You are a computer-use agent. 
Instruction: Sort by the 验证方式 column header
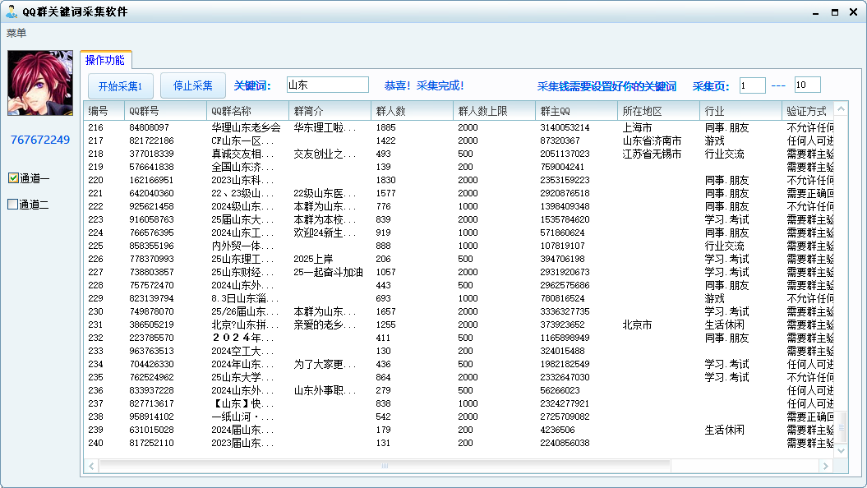pyautogui.click(x=808, y=111)
